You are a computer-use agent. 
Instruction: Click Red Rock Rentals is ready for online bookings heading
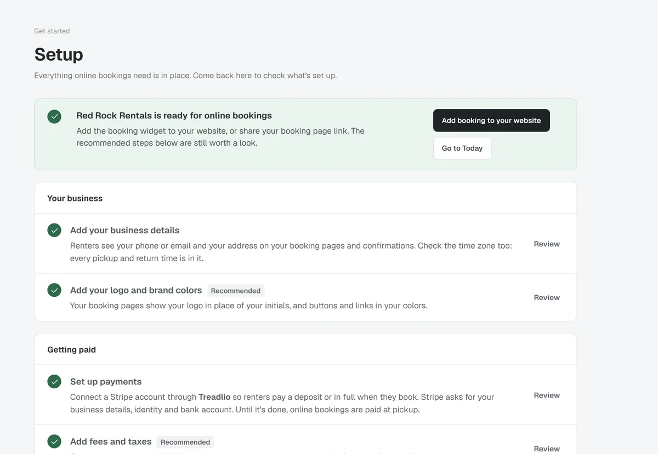coord(174,116)
